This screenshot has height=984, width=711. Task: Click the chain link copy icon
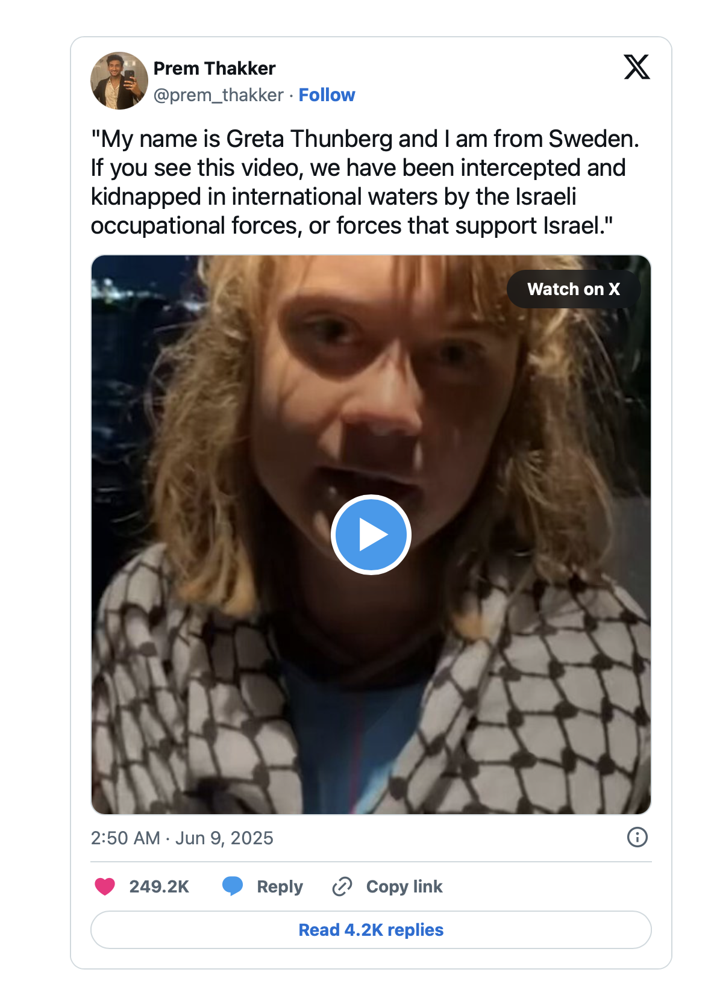342,886
